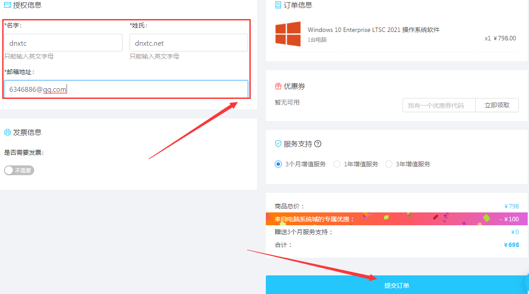Image resolution: width=529 pixels, height=294 pixels.
Task: Click the hint text under 名字 field
Action: coord(29,56)
